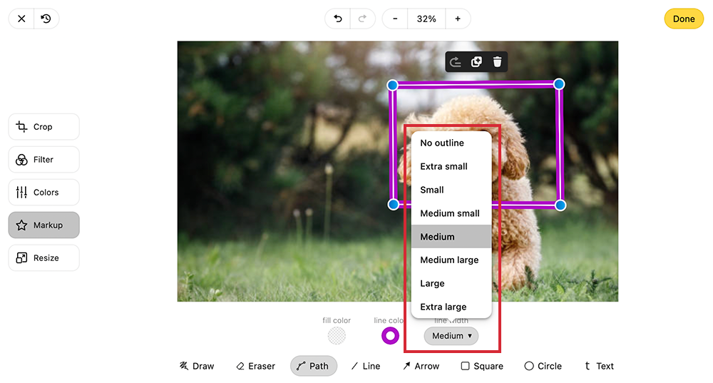Collapse the Medium line width dropdown
This screenshot has height=383, width=713.
tap(451, 336)
